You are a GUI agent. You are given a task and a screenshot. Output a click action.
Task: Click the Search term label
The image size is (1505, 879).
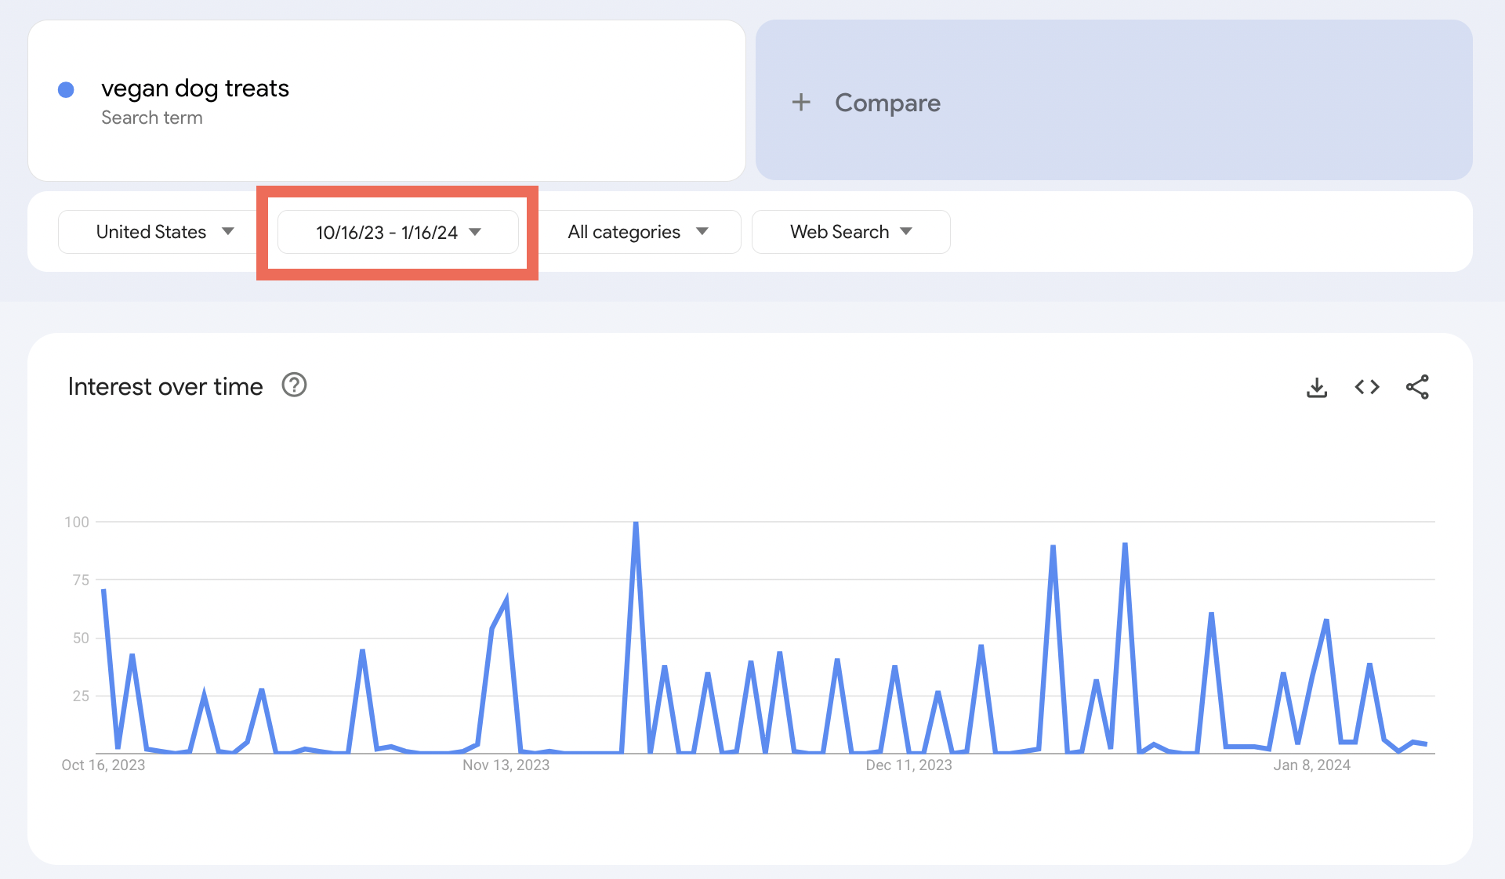[152, 118]
